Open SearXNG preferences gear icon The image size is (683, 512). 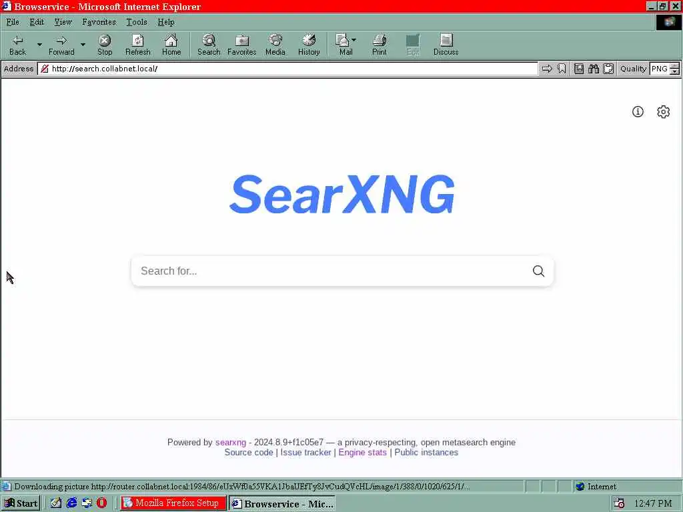pyautogui.click(x=663, y=112)
